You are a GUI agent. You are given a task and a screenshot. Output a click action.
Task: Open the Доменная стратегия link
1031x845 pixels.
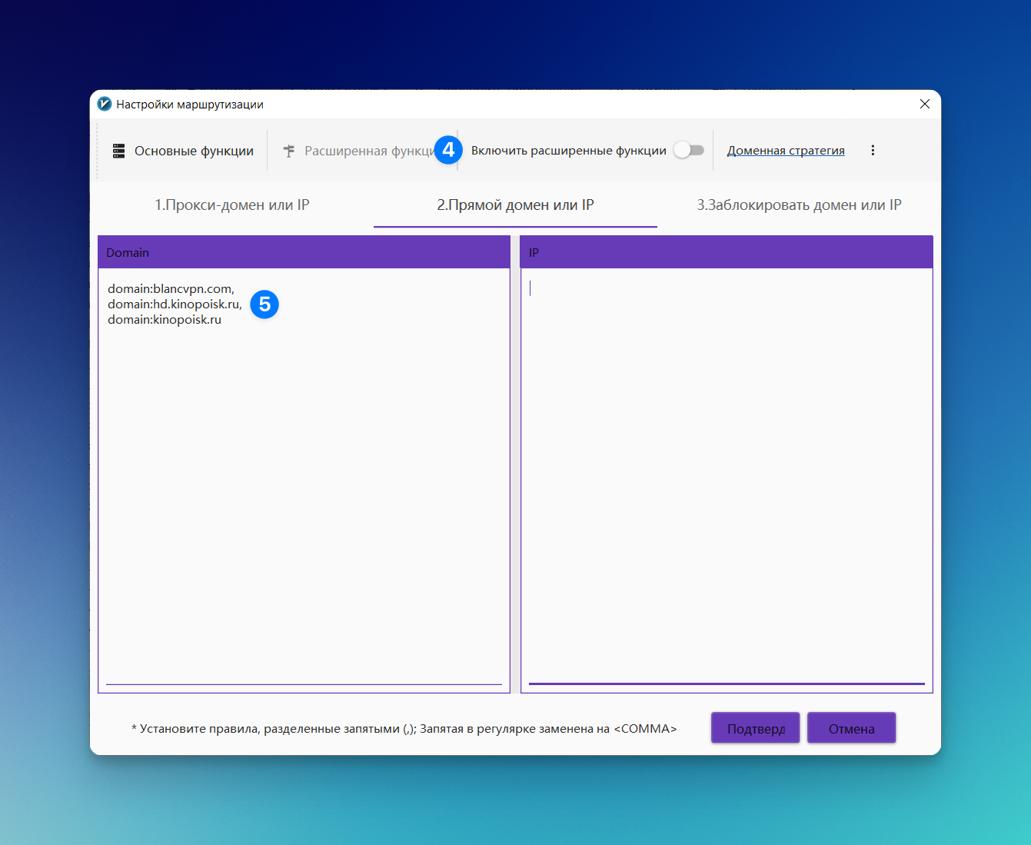[786, 151]
